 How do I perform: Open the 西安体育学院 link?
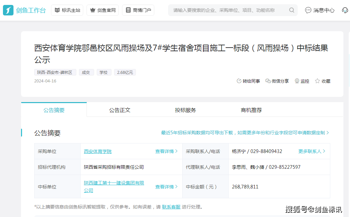pos(98,151)
